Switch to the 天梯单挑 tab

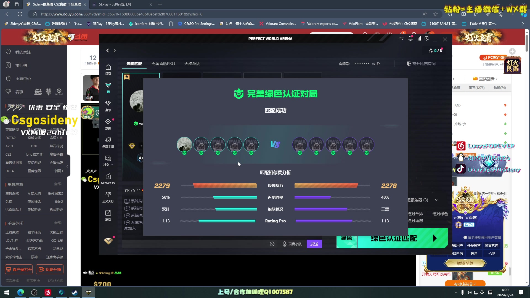coord(192,64)
